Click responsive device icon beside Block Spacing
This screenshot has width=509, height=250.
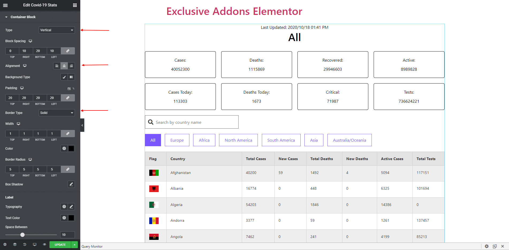pyautogui.click(x=30, y=41)
